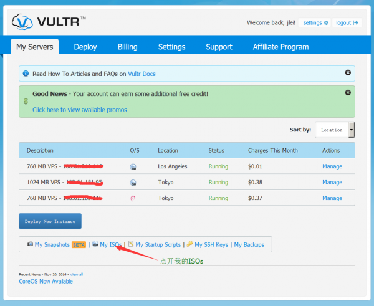374x306 pixels.
Task: Click the key icon beside My SSH Keys
Action: click(190, 244)
